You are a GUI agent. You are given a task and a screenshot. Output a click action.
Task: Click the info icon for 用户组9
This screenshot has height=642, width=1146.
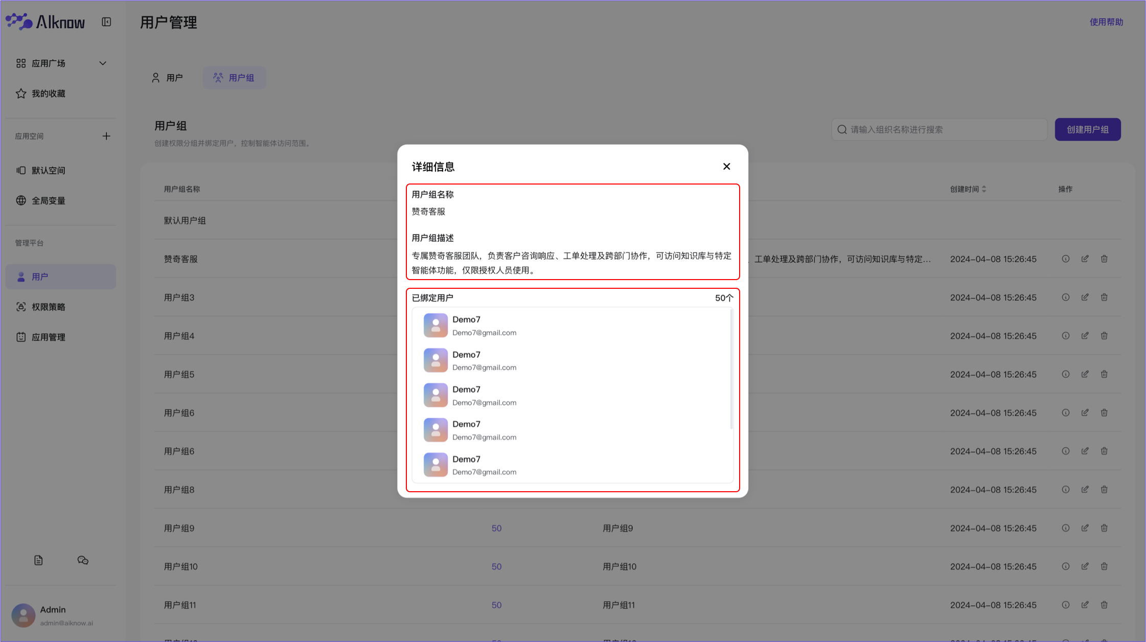coord(1065,528)
